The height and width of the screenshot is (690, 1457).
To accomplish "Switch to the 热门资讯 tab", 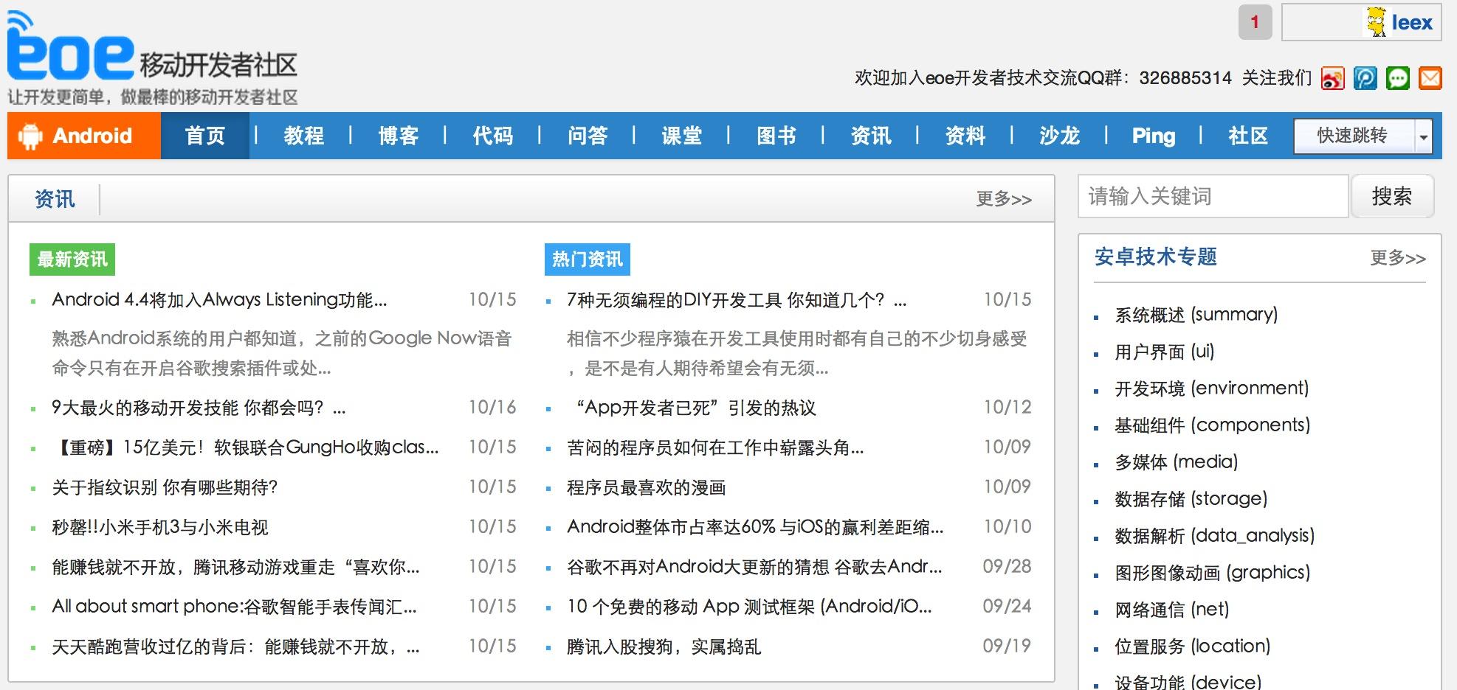I will (586, 259).
